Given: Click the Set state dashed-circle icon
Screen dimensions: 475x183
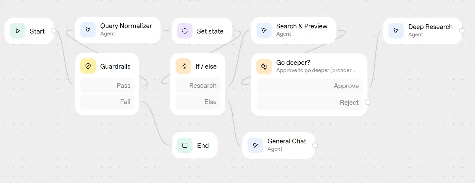Looking at the screenshot, I should pyautogui.click(x=185, y=31).
